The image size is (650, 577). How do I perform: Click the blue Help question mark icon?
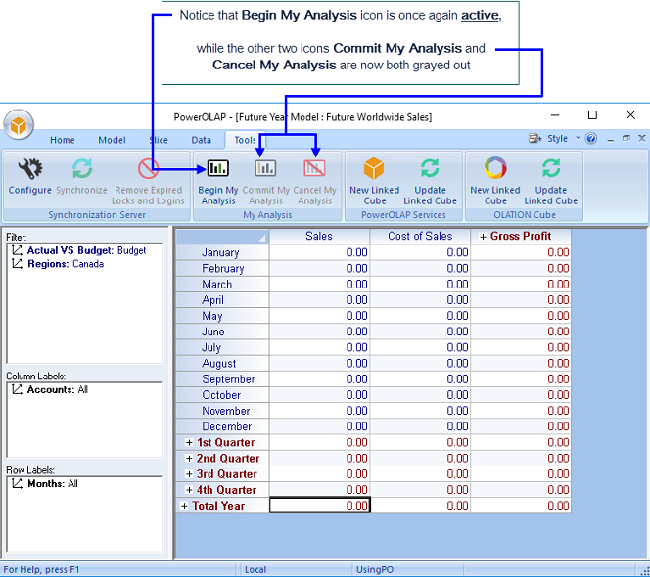591,138
